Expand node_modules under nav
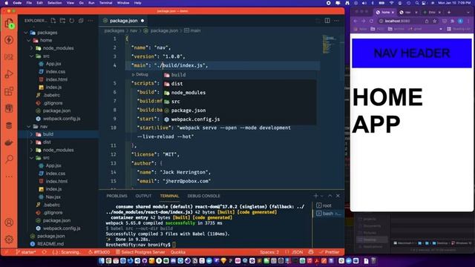The image size is (475, 267). click(x=31, y=150)
